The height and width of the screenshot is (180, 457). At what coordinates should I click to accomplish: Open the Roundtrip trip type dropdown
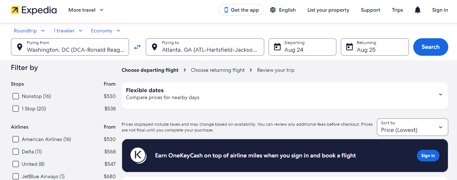pyautogui.click(x=29, y=31)
